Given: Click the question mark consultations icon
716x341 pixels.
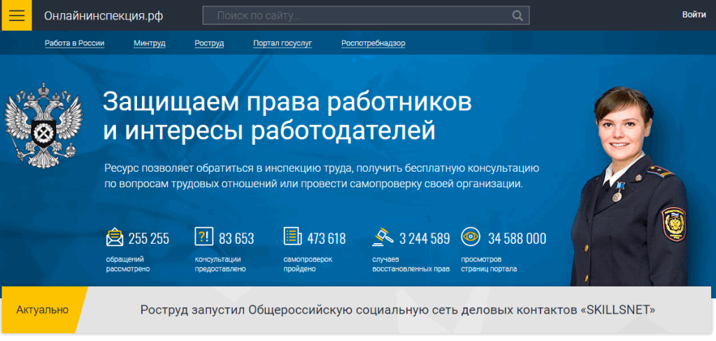Looking at the screenshot, I should [203, 237].
